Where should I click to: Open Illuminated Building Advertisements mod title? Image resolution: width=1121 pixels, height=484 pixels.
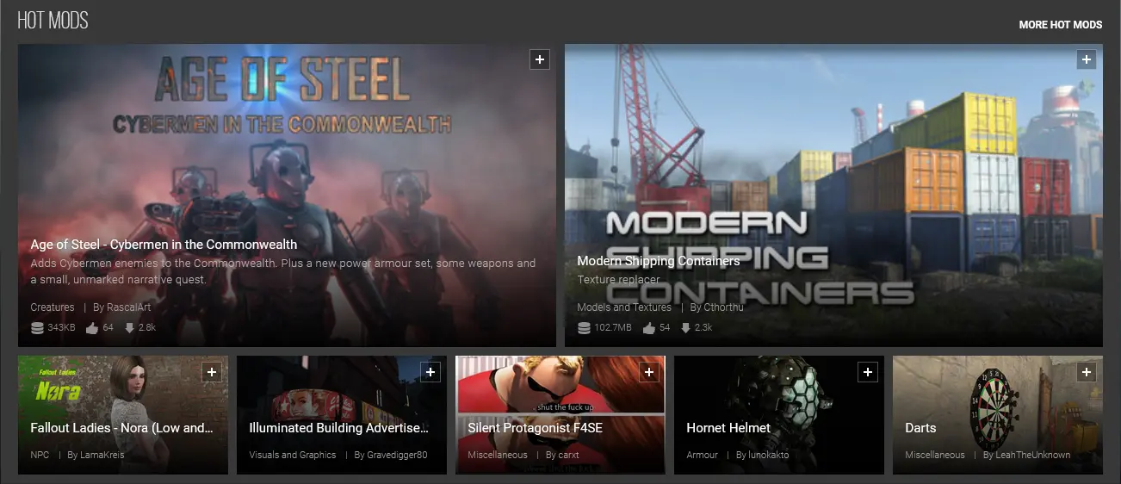point(338,428)
